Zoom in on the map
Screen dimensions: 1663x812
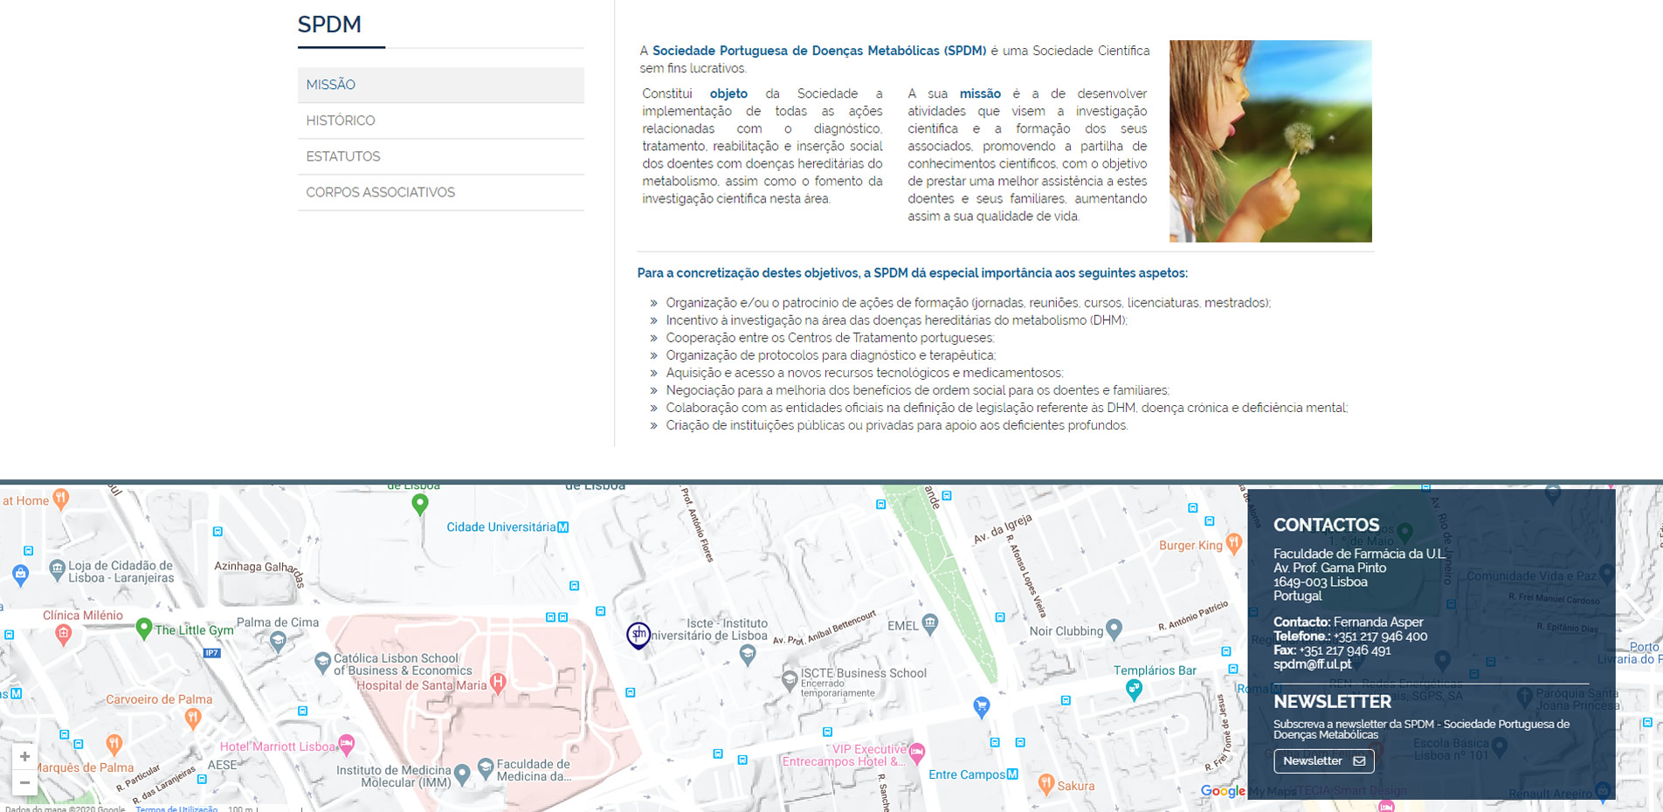click(x=24, y=756)
